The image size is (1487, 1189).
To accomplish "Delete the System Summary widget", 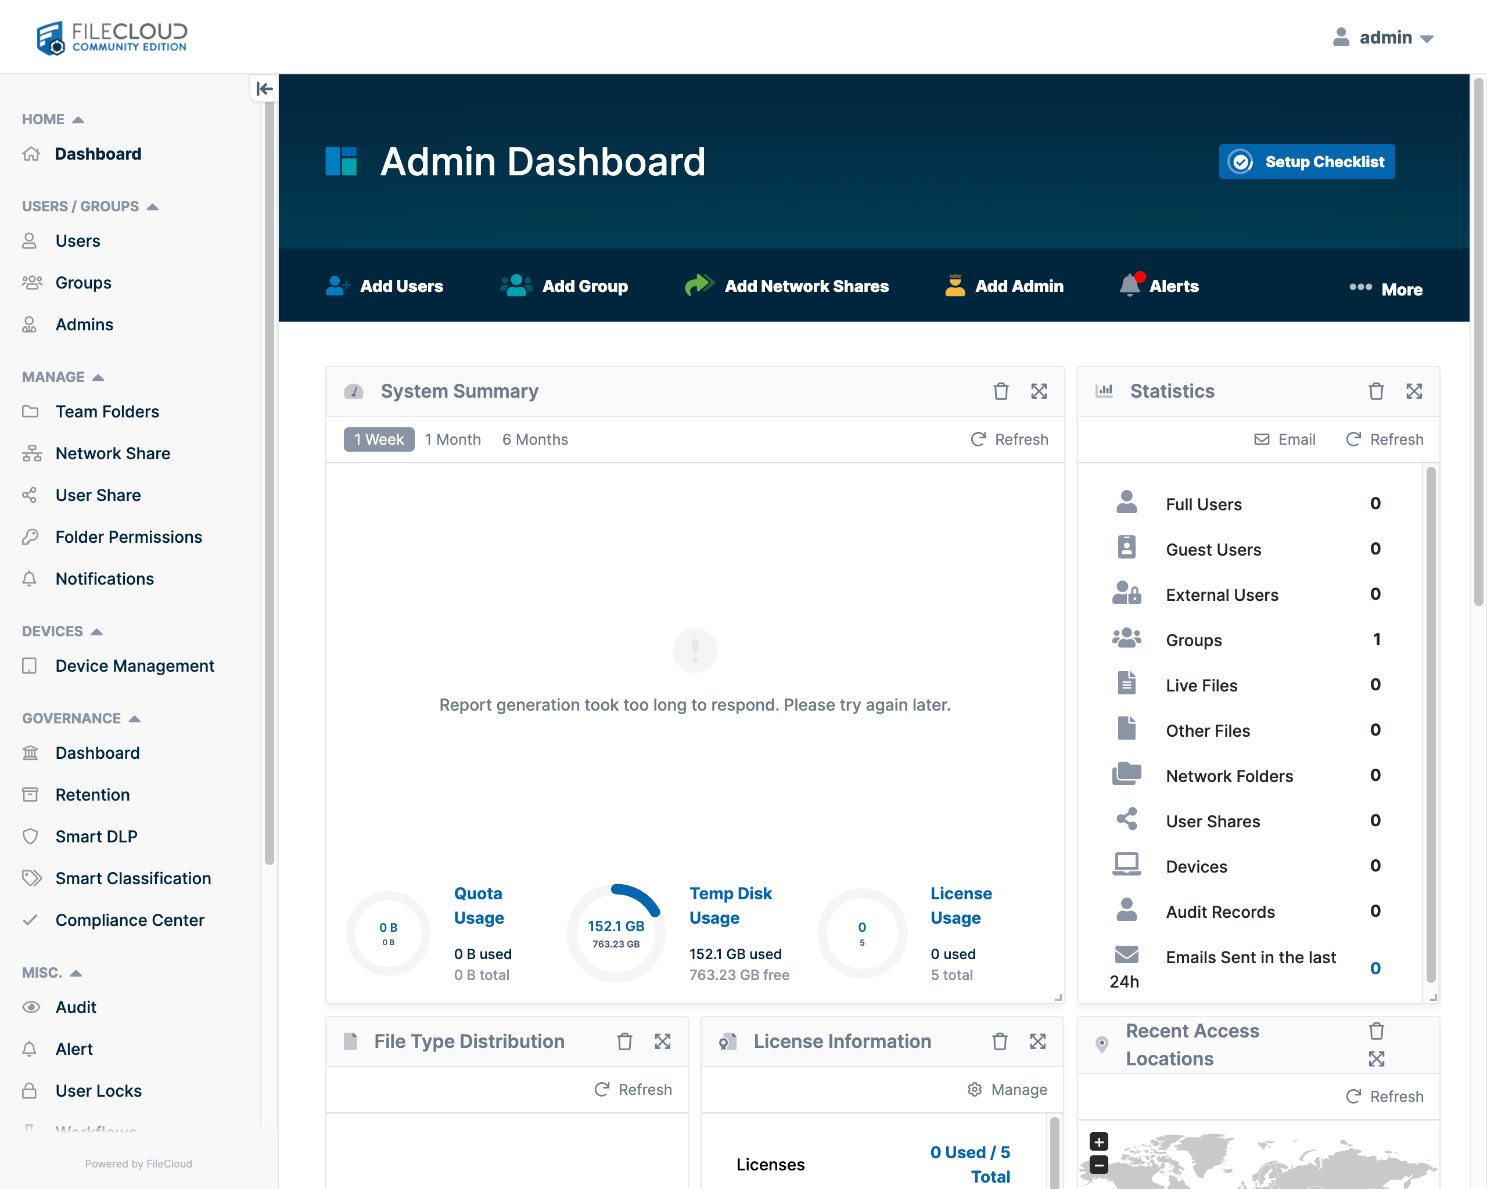I will [x=1001, y=391].
